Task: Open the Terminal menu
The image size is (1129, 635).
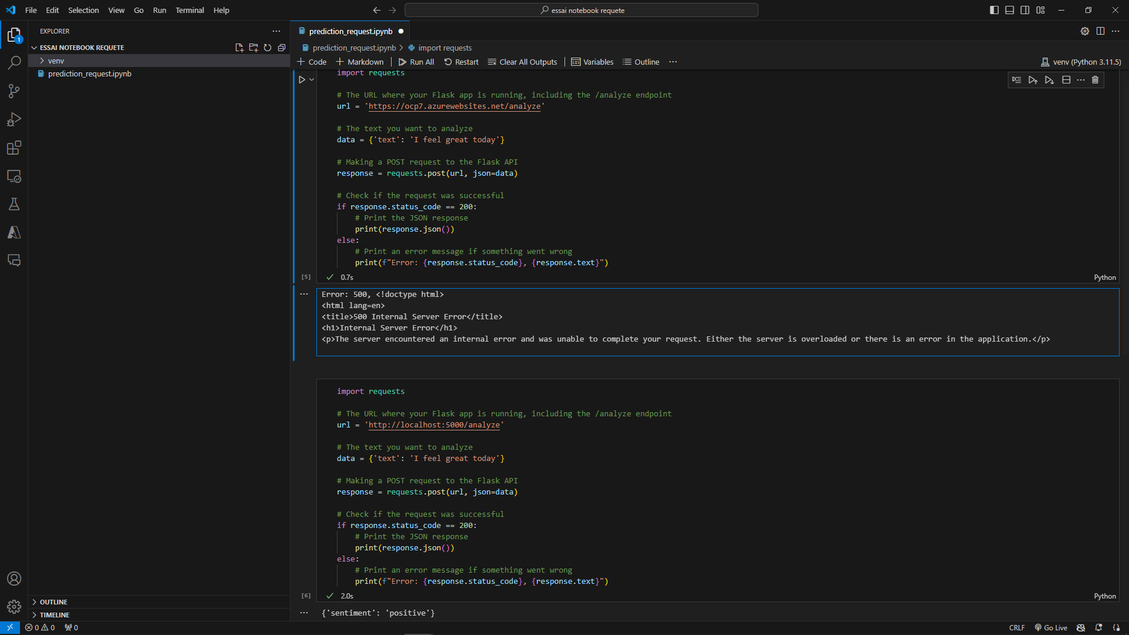Action: 189,10
